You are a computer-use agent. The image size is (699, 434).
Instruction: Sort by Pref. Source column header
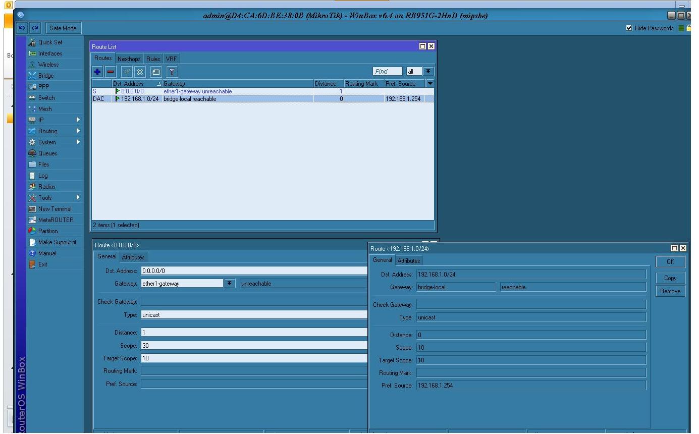click(405, 84)
